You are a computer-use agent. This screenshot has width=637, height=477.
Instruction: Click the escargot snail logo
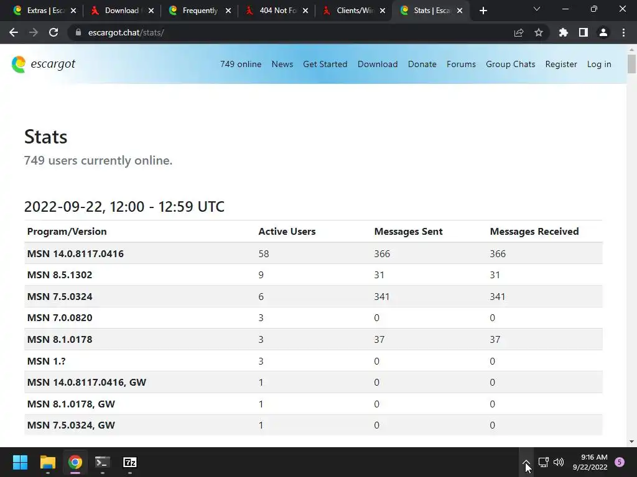[19, 64]
